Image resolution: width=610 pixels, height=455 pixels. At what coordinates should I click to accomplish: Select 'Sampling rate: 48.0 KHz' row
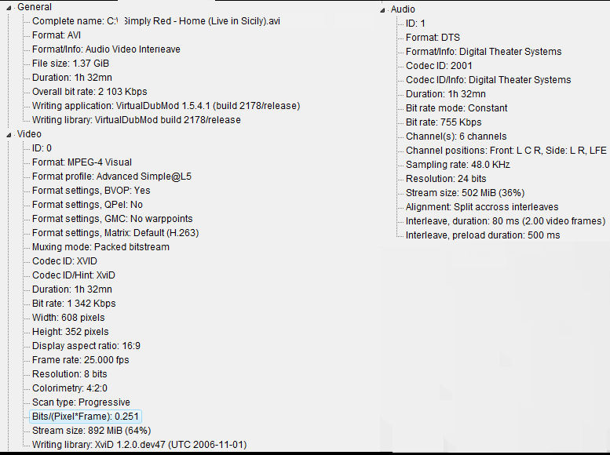tap(458, 165)
